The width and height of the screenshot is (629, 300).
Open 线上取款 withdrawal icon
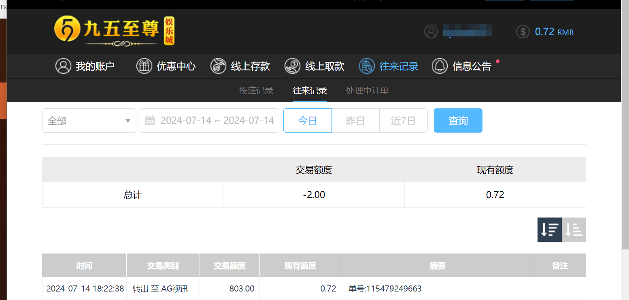(x=292, y=66)
